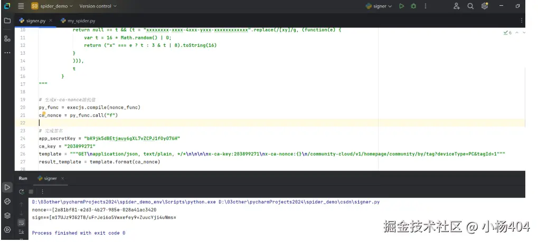Image resolution: width=538 pixels, height=242 pixels.
Task: Open the spider_demo project dropdown
Action: 52,6
